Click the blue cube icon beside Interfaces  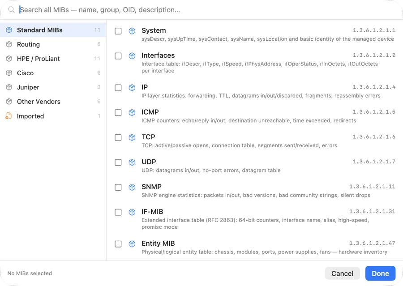tap(132, 56)
